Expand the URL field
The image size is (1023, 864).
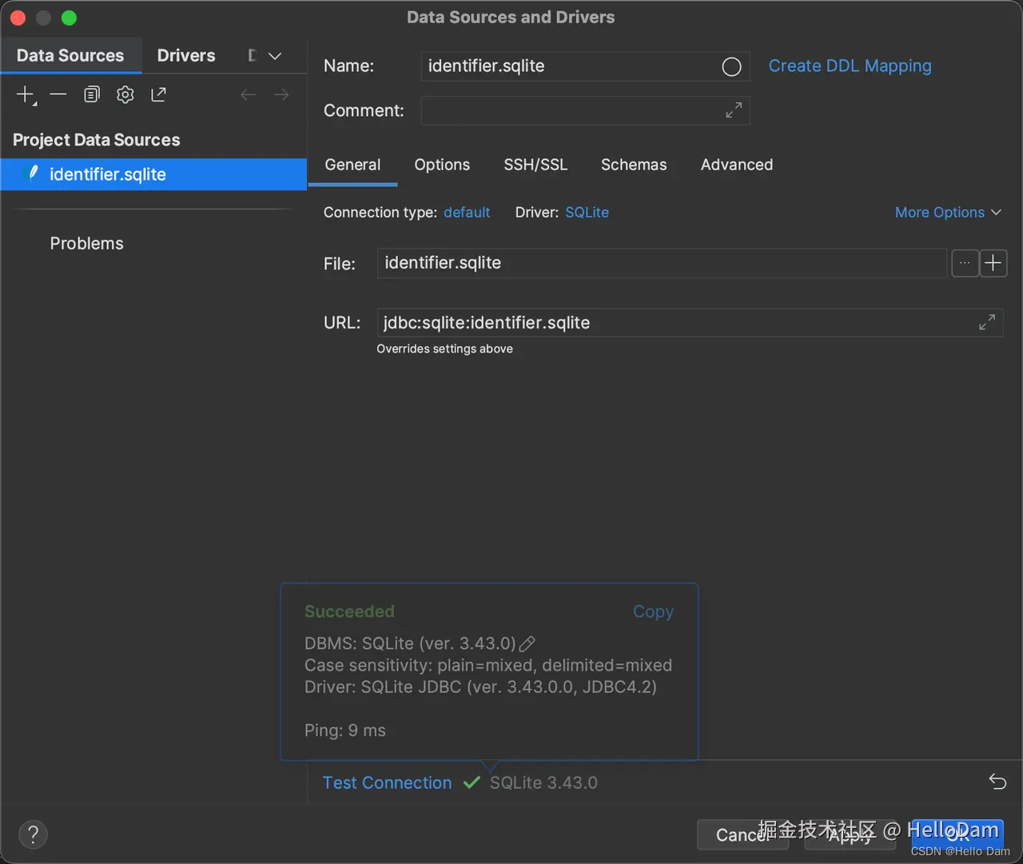coord(987,322)
